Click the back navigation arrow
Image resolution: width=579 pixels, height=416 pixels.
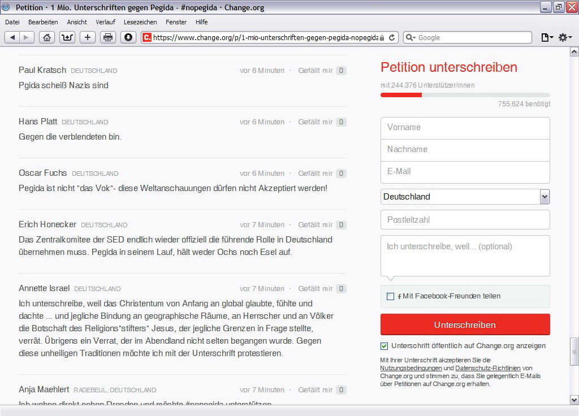point(12,37)
